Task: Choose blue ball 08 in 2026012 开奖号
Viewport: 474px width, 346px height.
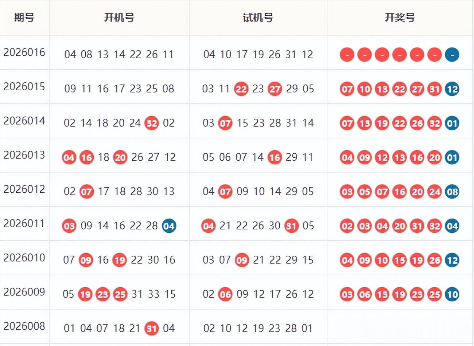Action: pos(452,192)
